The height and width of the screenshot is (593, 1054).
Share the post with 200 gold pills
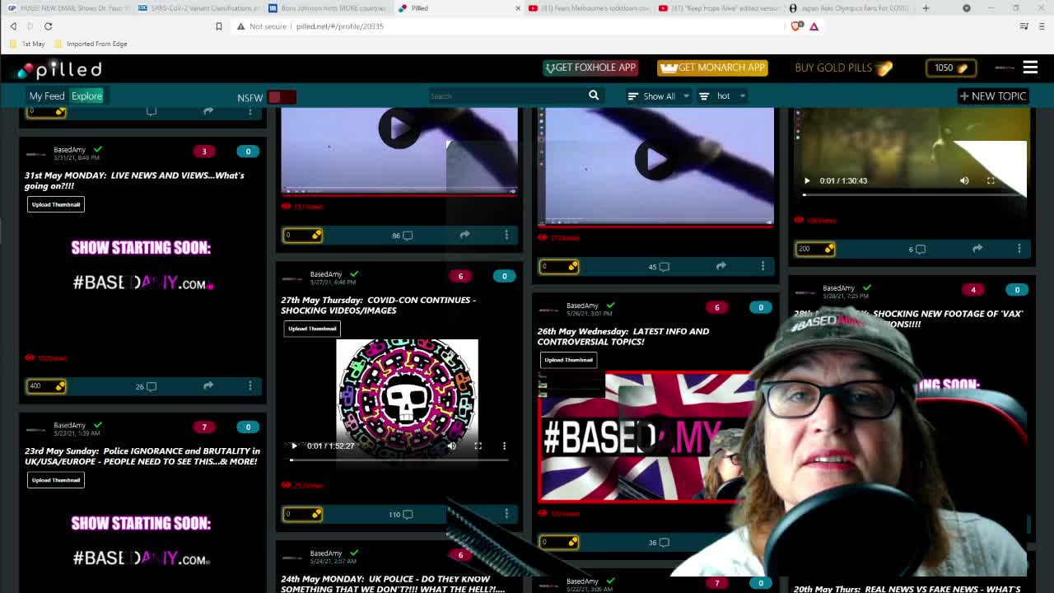[977, 248]
